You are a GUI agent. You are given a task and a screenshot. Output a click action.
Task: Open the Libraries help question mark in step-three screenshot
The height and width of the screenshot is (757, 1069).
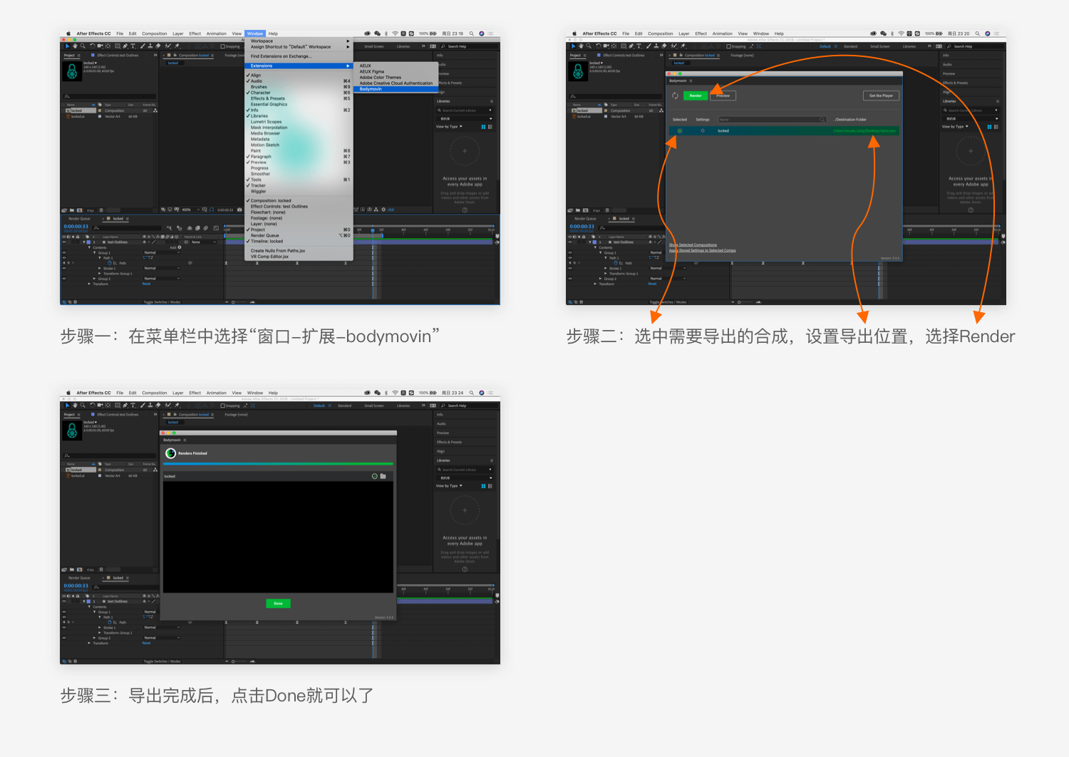[x=465, y=569]
